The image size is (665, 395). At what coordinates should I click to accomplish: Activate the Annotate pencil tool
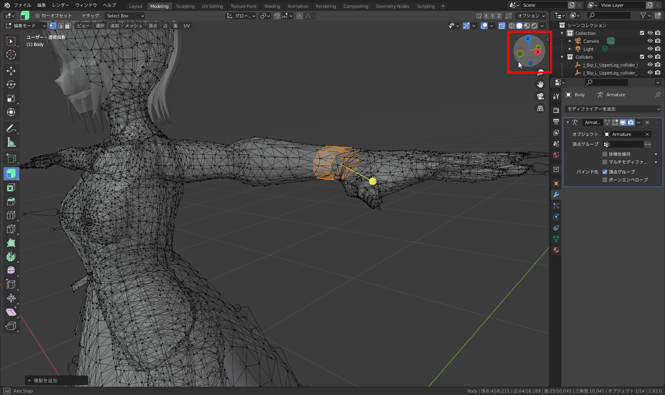11,128
